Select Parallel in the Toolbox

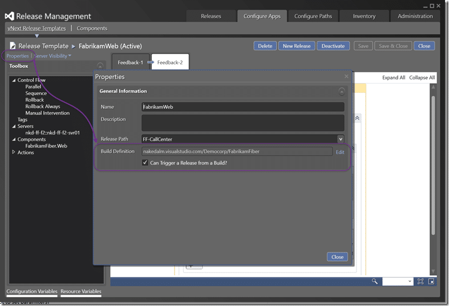click(x=33, y=87)
